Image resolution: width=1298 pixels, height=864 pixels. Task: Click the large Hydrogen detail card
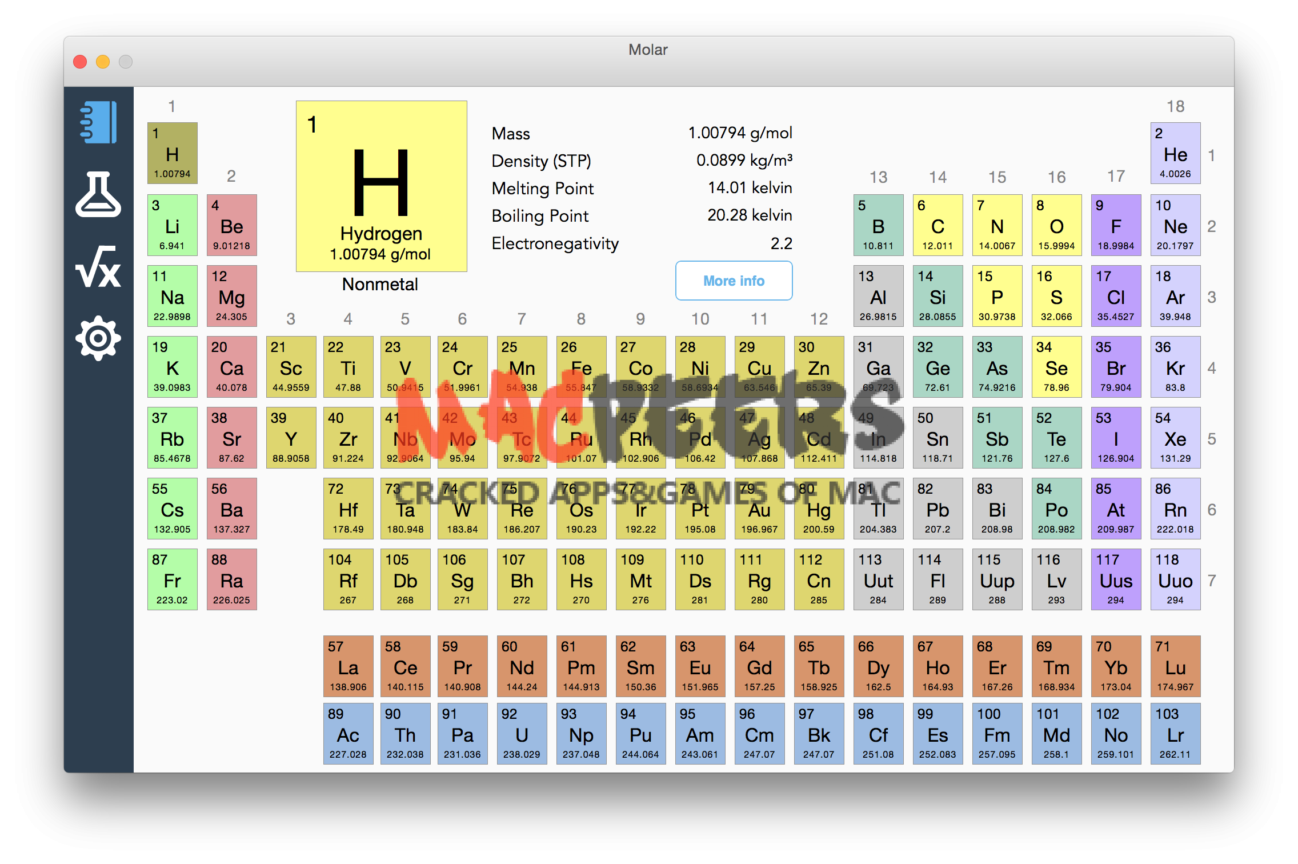pos(381,186)
